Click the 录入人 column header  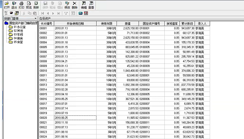[202, 24]
